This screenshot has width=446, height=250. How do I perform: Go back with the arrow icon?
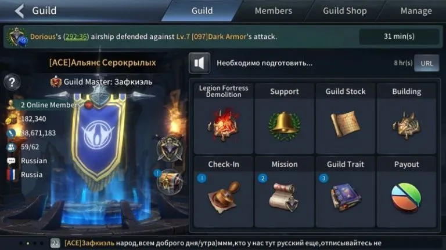pos(19,11)
